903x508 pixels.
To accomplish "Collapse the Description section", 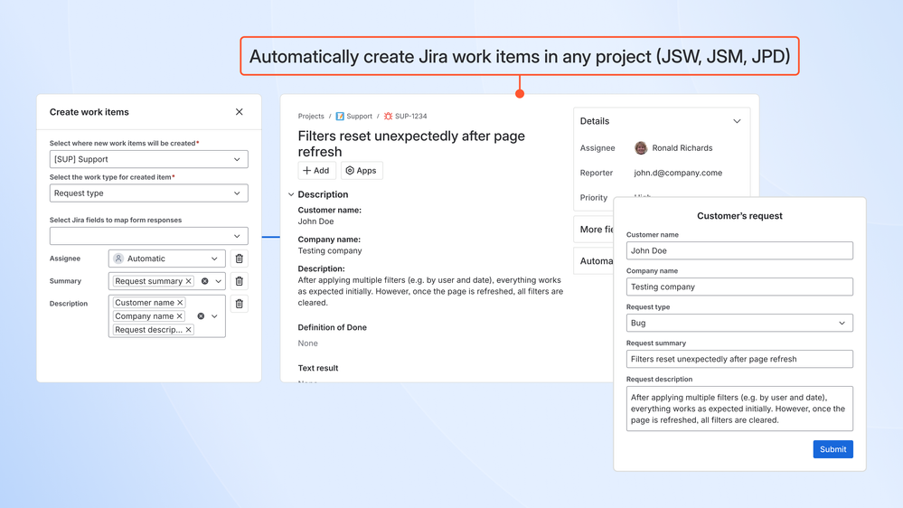I will 291,194.
